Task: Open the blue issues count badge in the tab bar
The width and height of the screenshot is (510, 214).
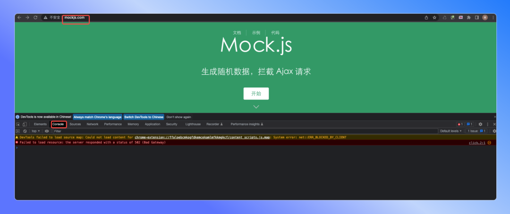Action: point(469,124)
